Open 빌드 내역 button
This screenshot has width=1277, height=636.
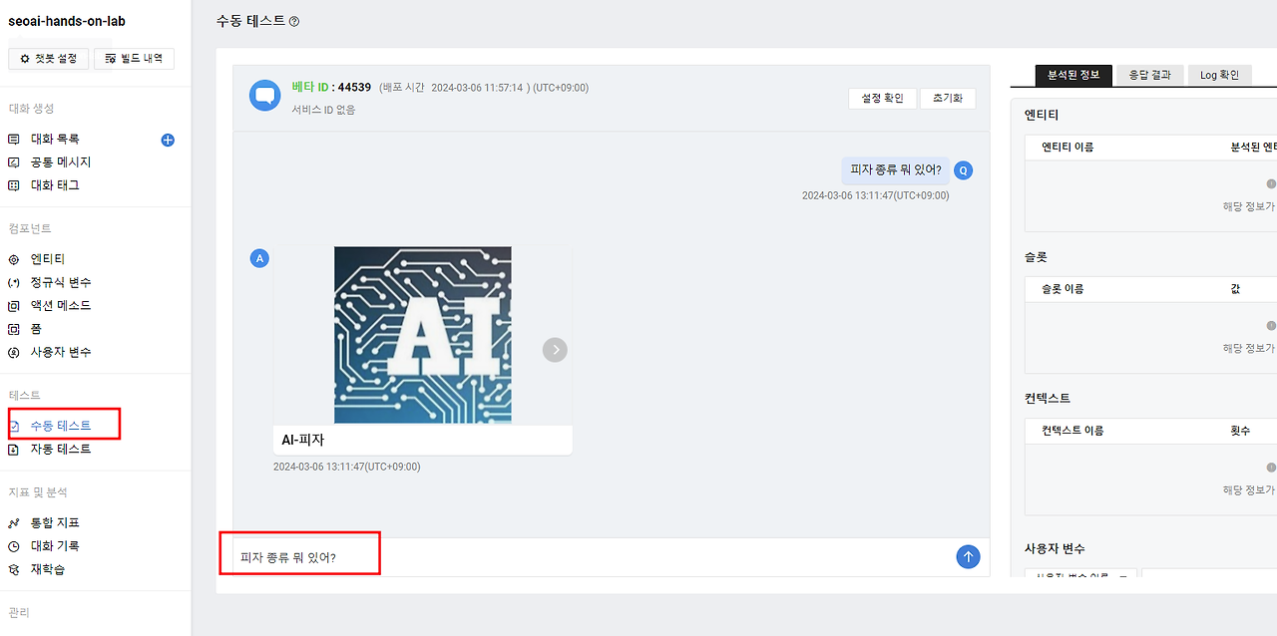point(134,59)
